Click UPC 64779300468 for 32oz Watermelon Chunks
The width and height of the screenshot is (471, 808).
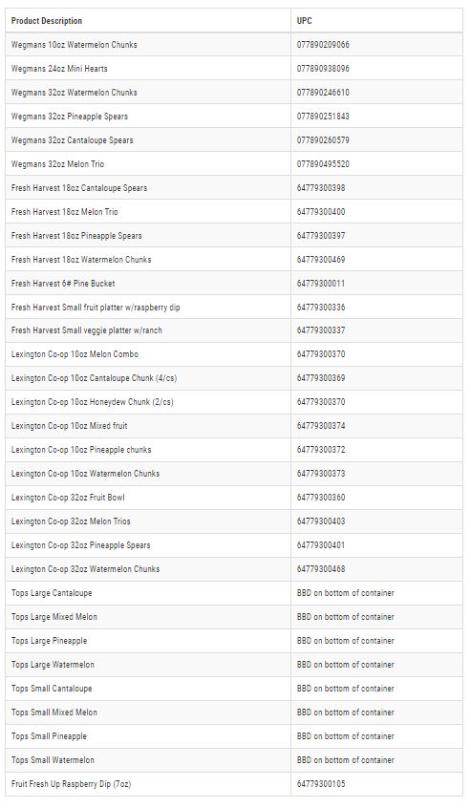321,569
